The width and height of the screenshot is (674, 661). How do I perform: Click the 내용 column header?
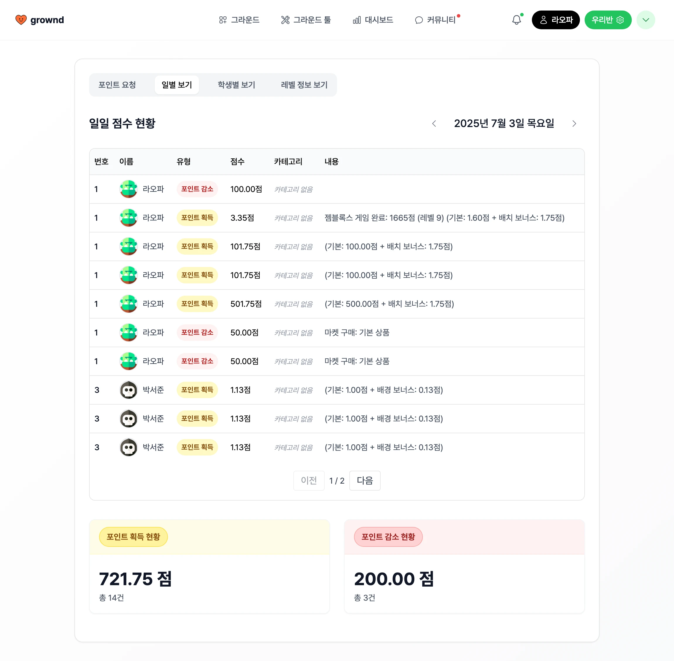click(331, 161)
